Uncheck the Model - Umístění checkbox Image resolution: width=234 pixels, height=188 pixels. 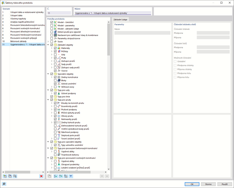click(x=52, y=22)
